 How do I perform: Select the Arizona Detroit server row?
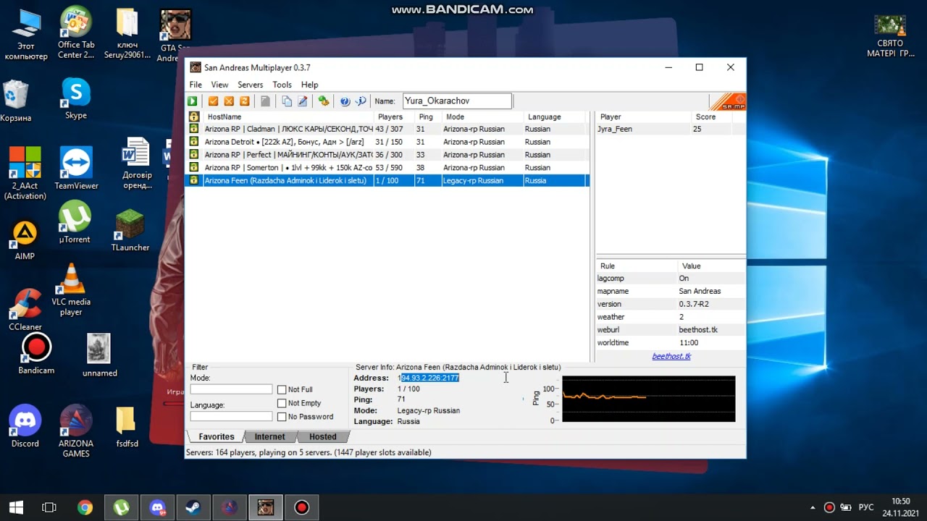click(x=387, y=142)
